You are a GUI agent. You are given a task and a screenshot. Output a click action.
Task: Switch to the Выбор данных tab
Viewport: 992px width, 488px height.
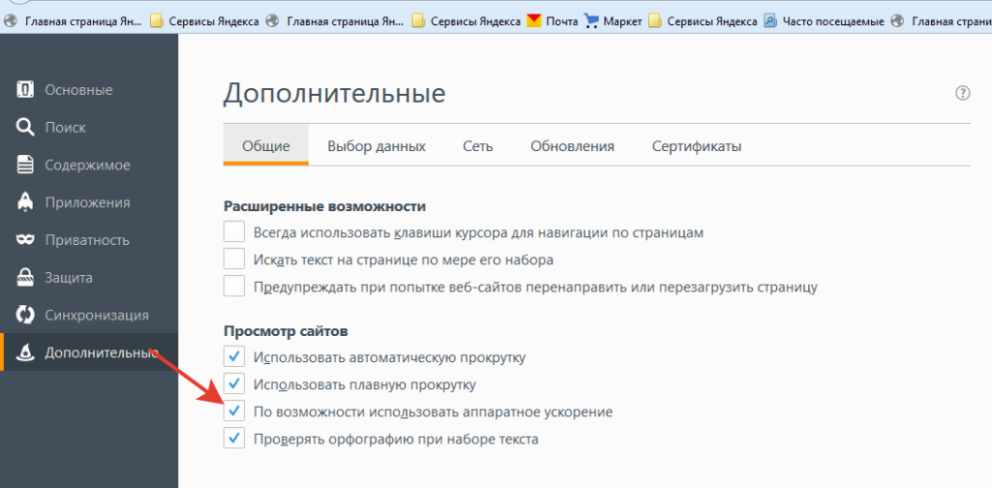click(x=376, y=146)
